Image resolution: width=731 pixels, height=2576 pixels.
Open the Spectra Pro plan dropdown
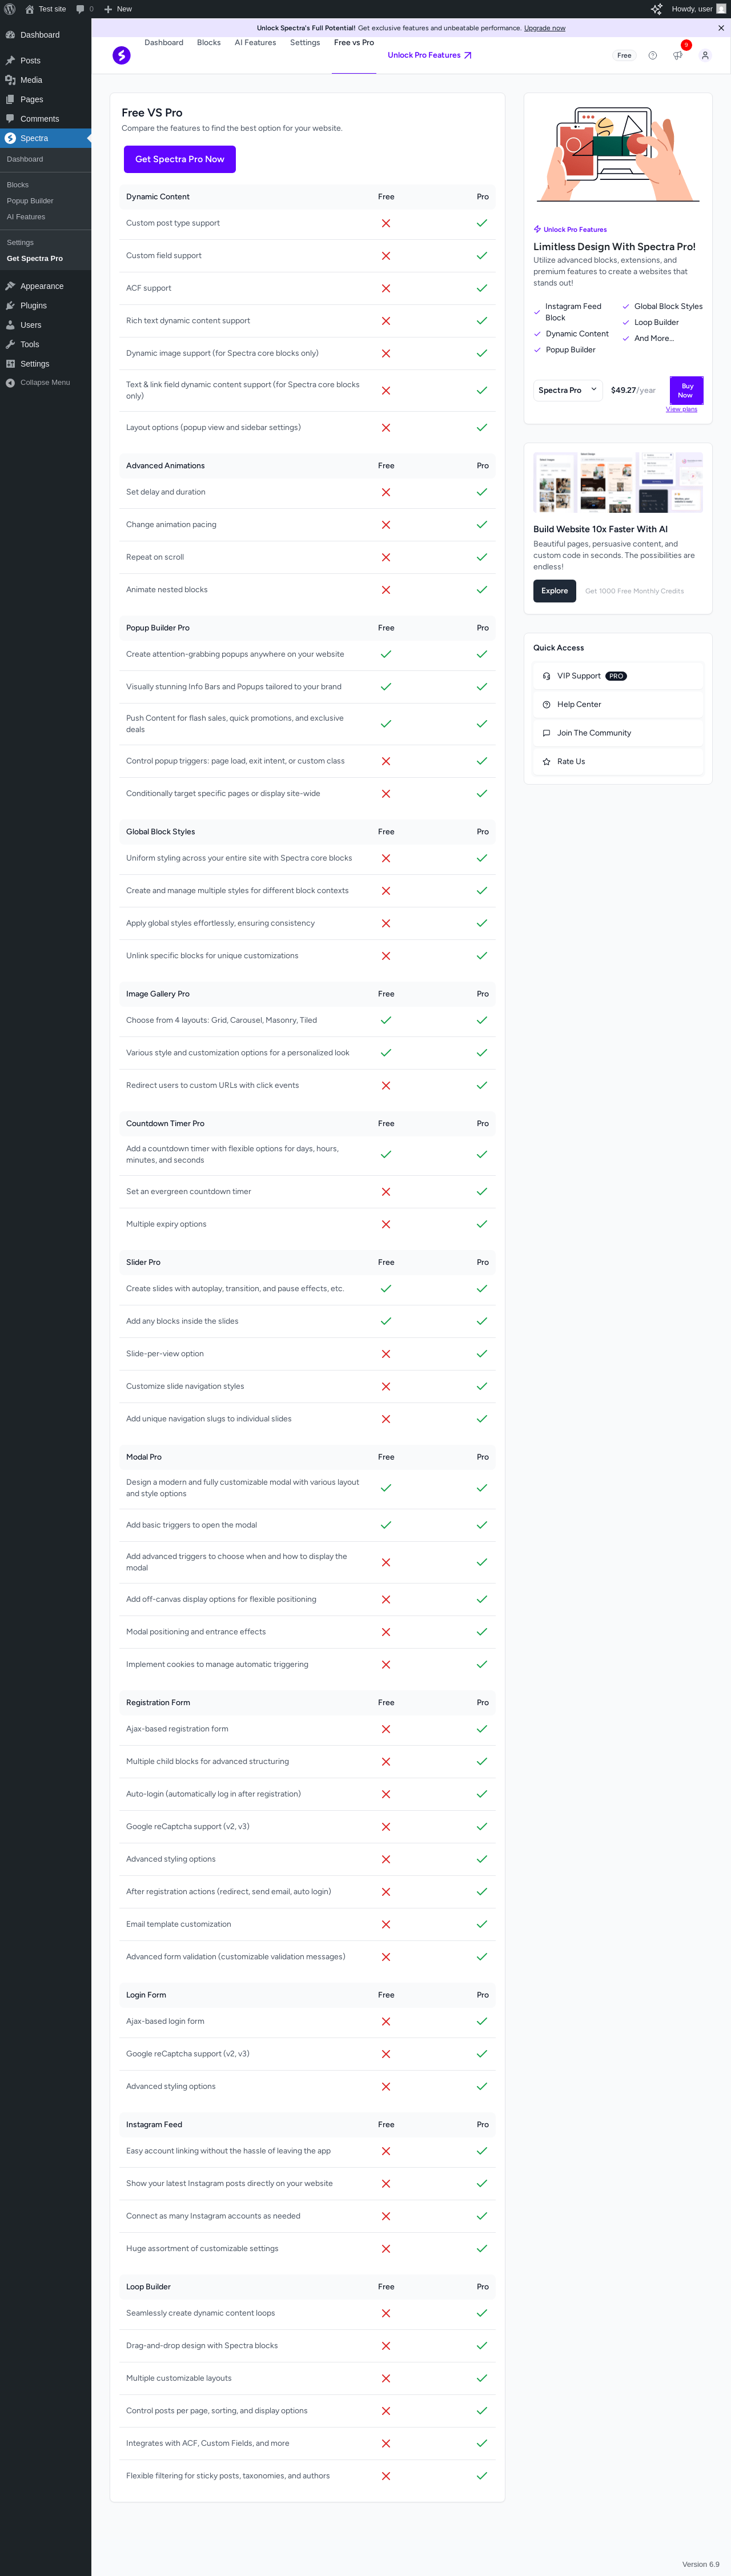coord(567,390)
